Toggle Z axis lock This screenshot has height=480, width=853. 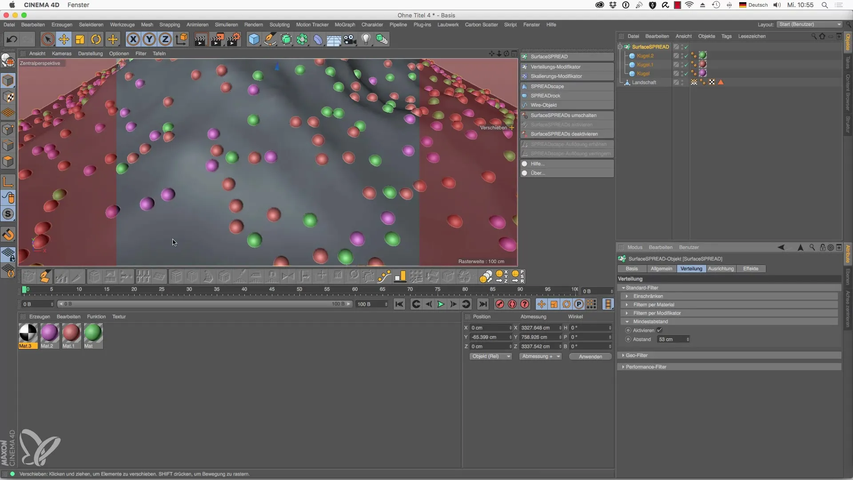point(165,39)
